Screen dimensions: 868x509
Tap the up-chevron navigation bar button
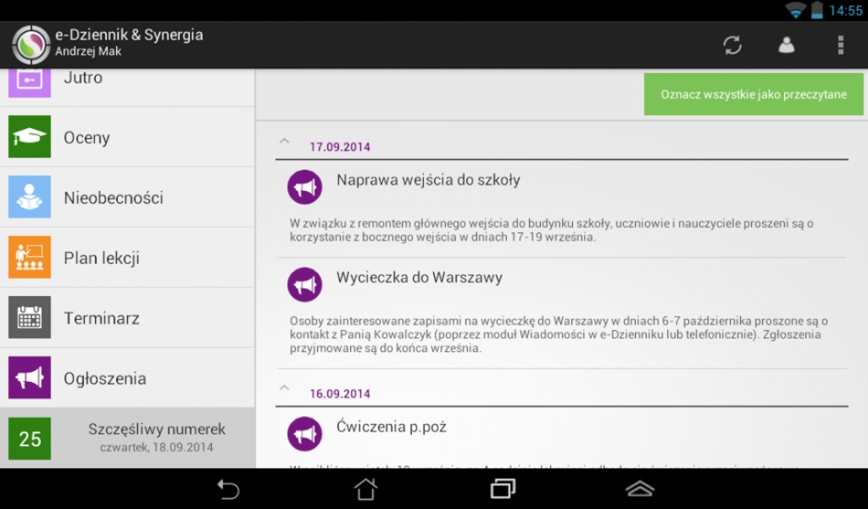[640, 489]
